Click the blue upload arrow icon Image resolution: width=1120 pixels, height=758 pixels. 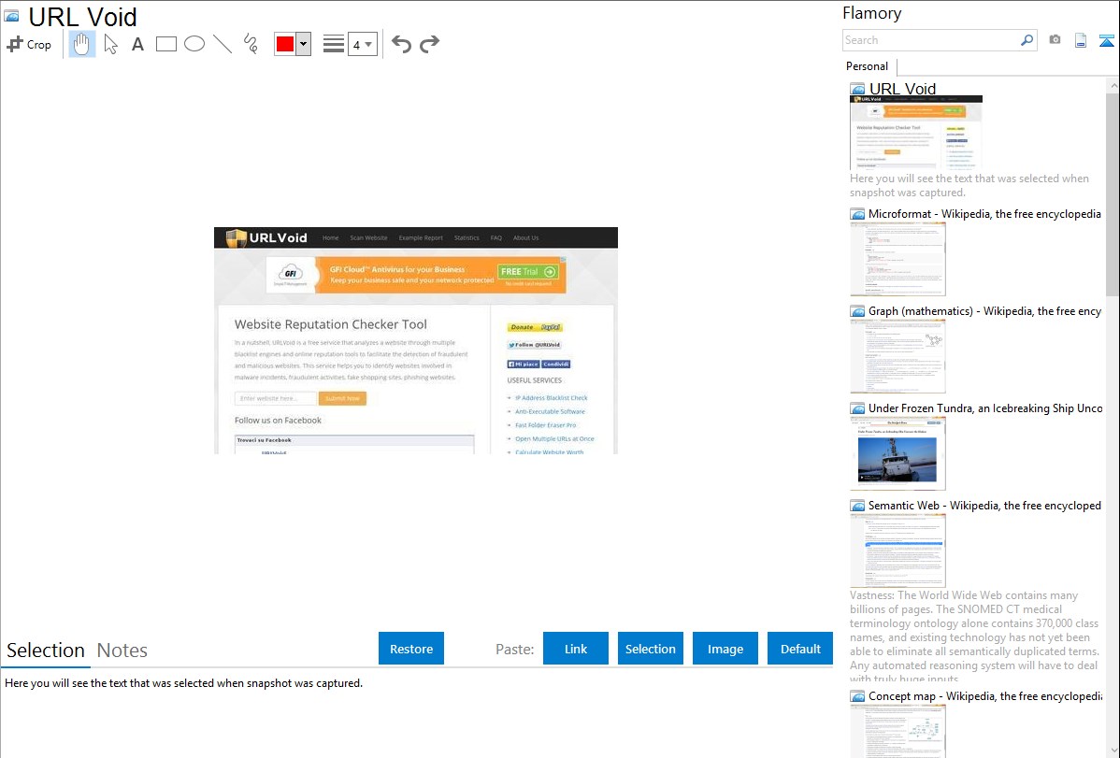click(1106, 40)
